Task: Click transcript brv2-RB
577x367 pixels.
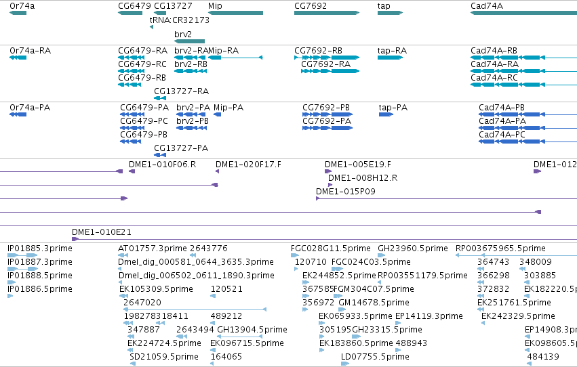Action: click(191, 71)
